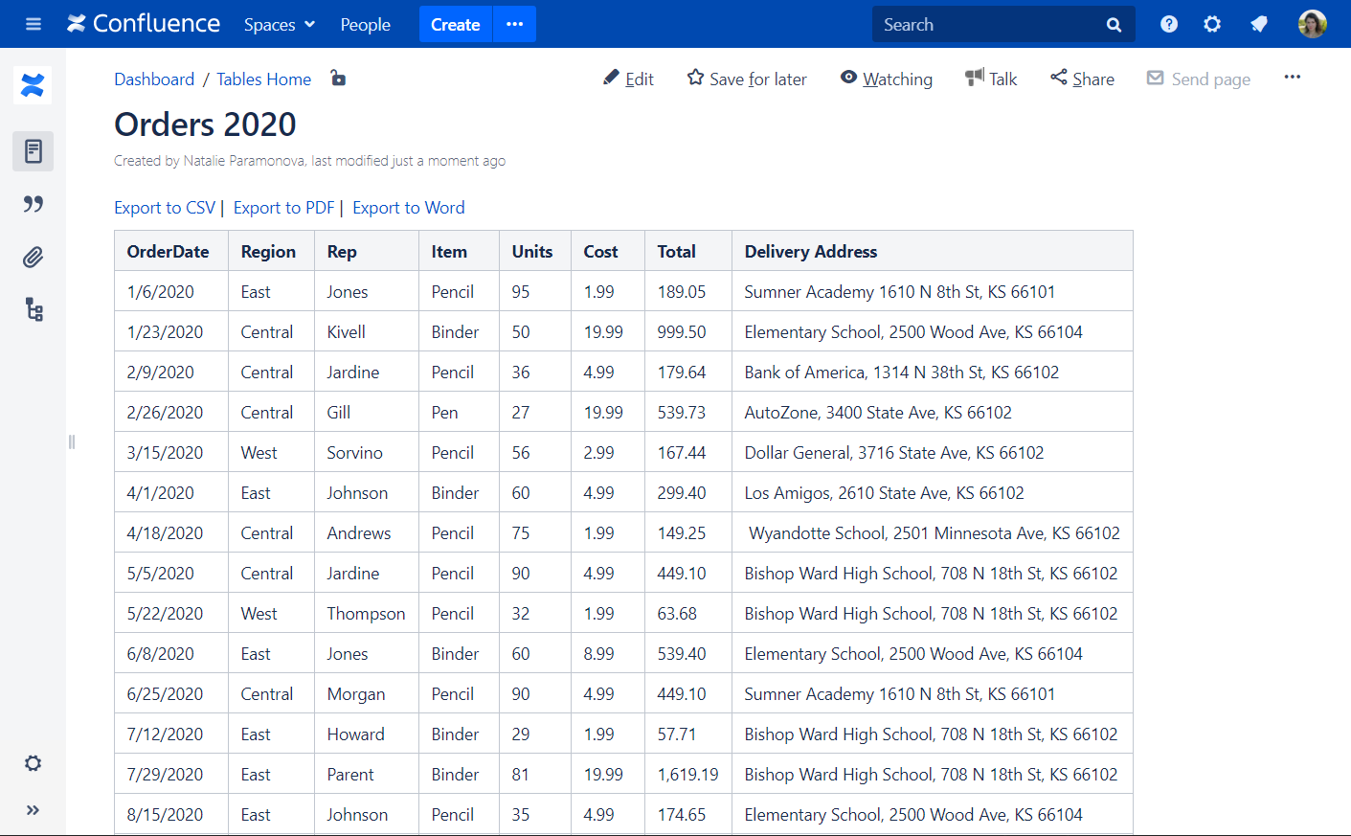Toggle Save for later star
1351x836 pixels.
pyautogui.click(x=747, y=79)
